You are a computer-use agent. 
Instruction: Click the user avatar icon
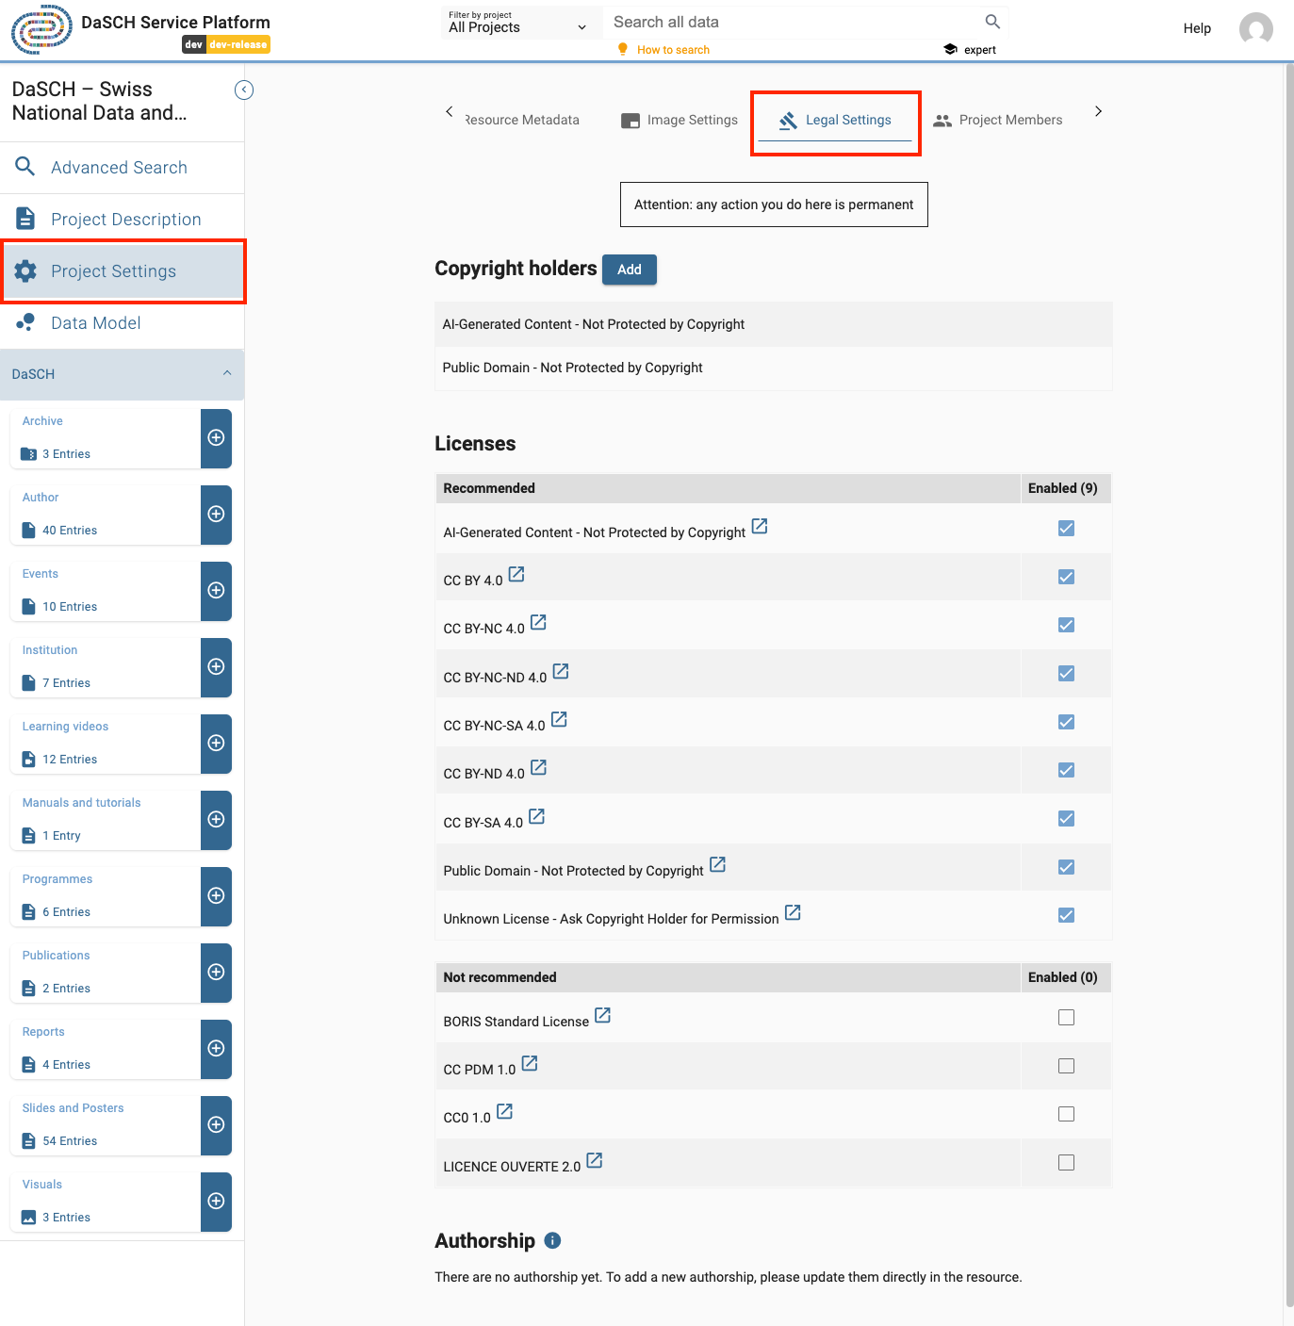[x=1255, y=28]
